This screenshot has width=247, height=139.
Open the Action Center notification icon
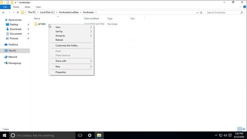point(230,135)
